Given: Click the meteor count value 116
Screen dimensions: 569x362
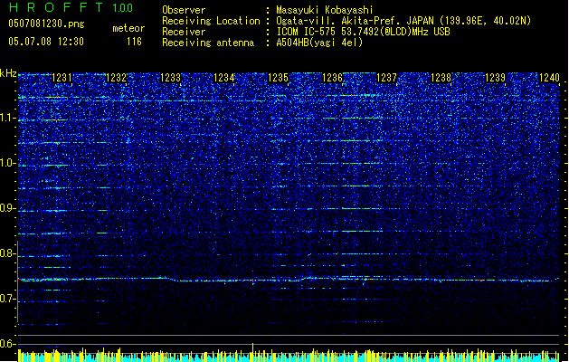Looking at the screenshot, I should [134, 42].
